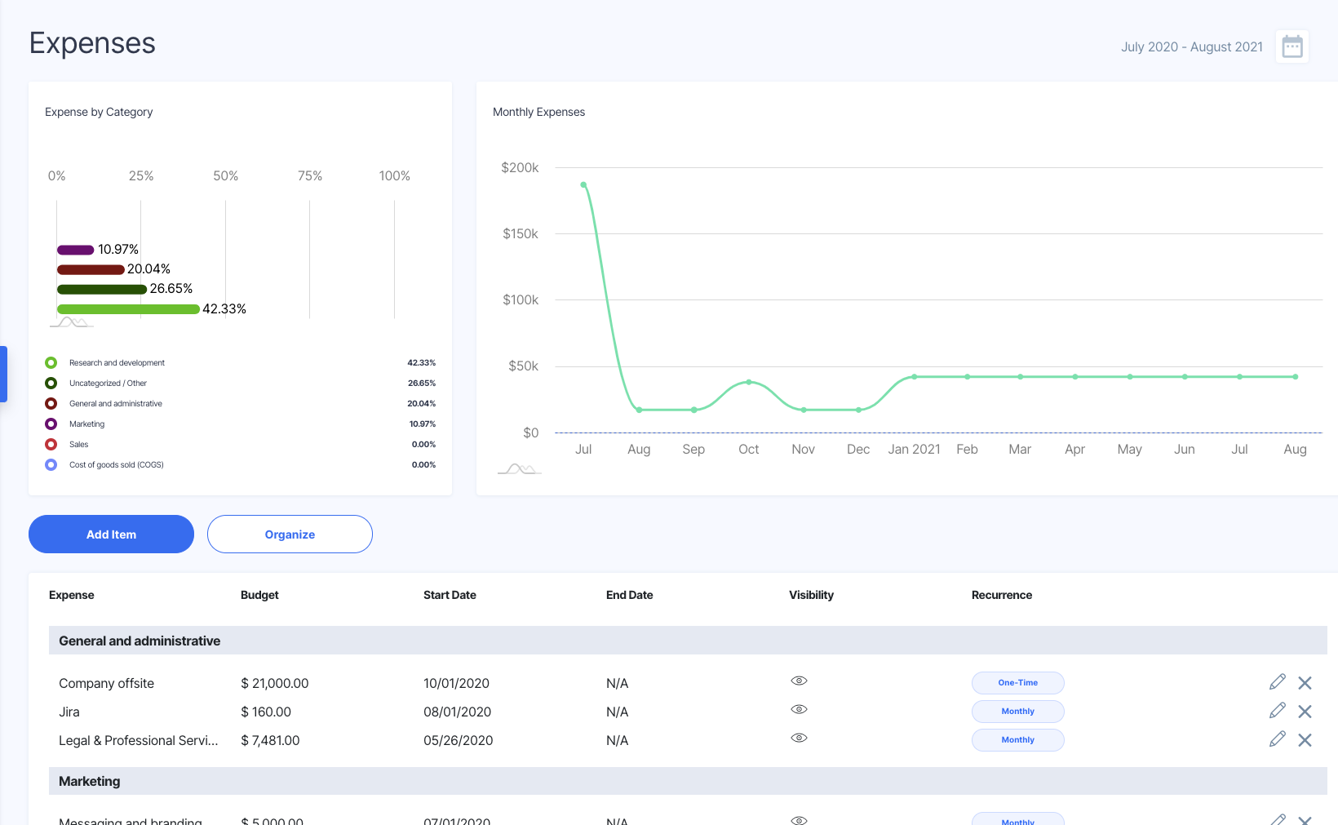Toggle visibility of Company offsite
This screenshot has height=825, width=1338.
[x=799, y=680]
